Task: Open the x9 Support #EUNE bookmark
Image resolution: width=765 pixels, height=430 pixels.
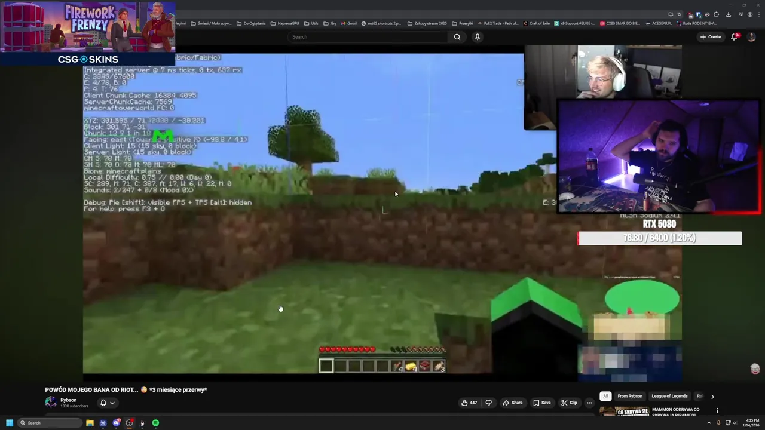Action: pyautogui.click(x=574, y=23)
